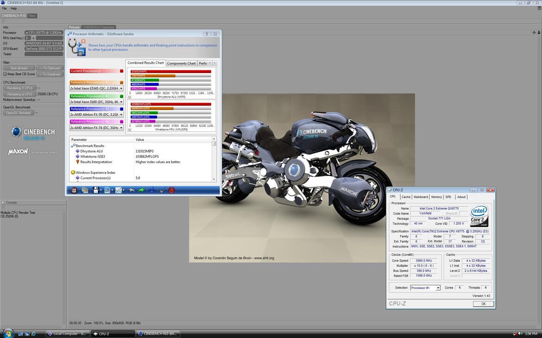Click Show Desktop icon in quick launch
The width and height of the screenshot is (542, 338).
(x=21, y=333)
